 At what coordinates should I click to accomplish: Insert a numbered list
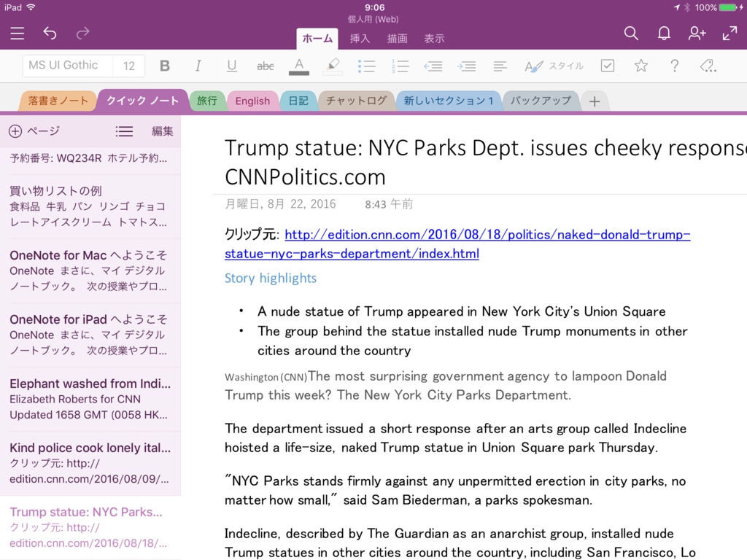[x=400, y=66]
